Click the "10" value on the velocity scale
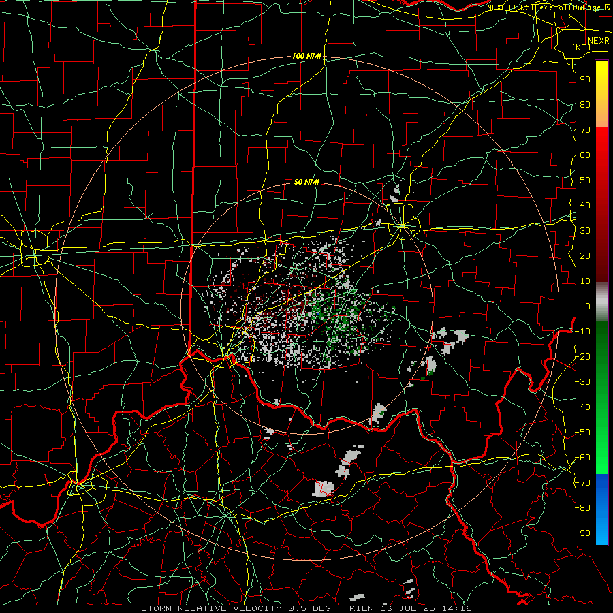Viewport: 613px width, 613px height. tap(585, 281)
